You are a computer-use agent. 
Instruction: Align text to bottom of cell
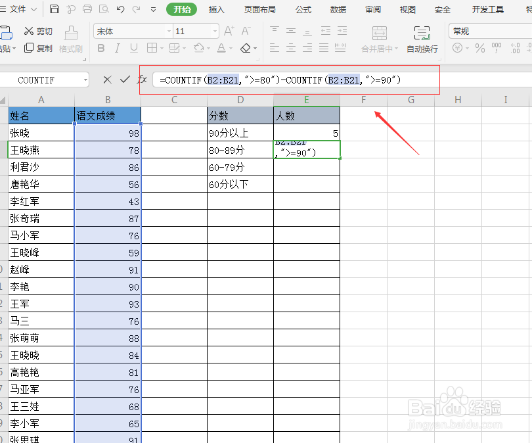click(x=307, y=31)
